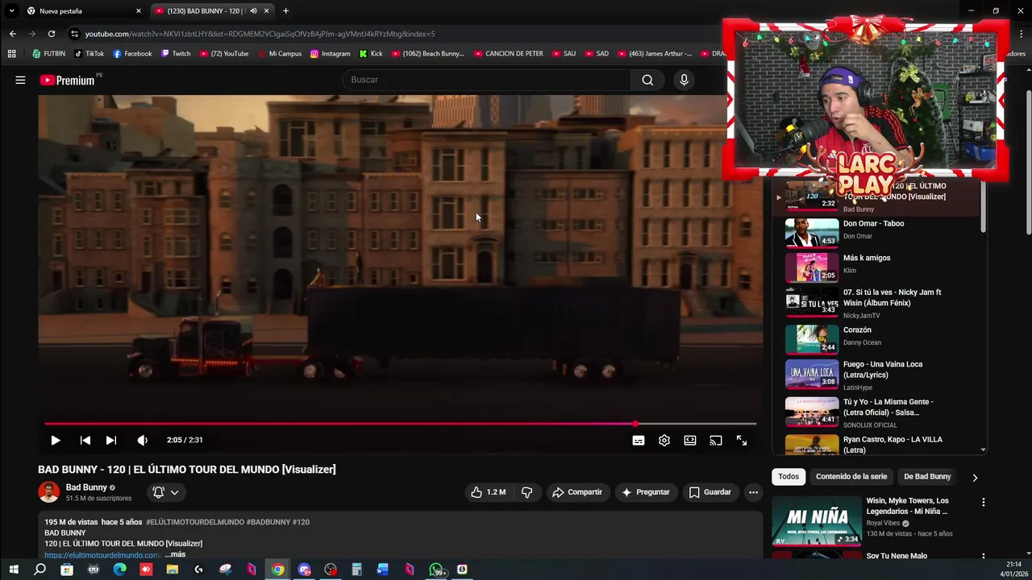Open options for Soy Tu Nene Malo
The image size is (1032, 580).
coord(983,556)
